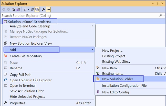Choose Open Folder in File Explorer

[x=31, y=80]
